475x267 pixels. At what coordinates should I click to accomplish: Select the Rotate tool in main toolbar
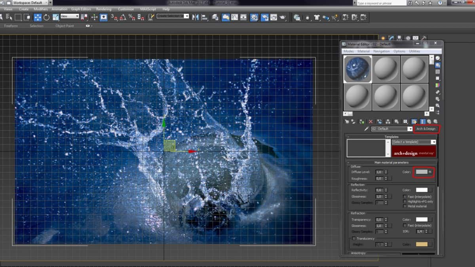[47, 17]
